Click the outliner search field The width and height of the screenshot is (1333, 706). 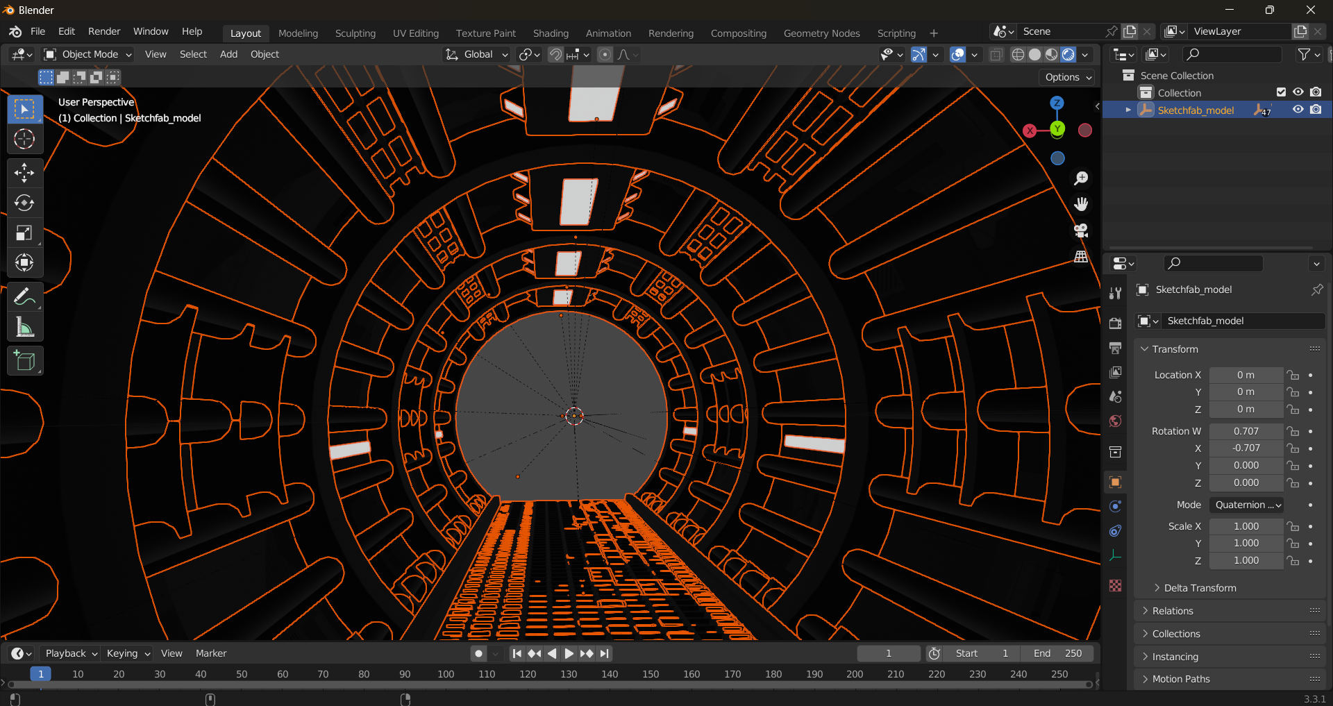point(1232,54)
